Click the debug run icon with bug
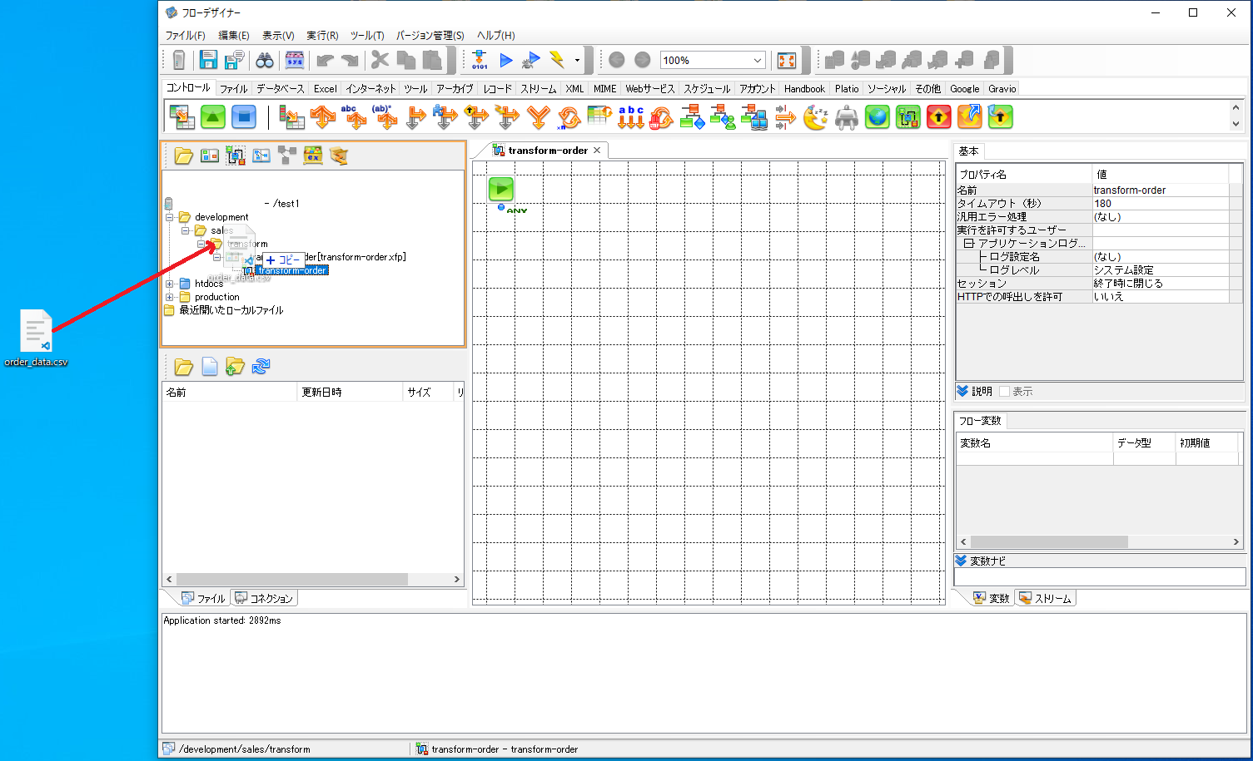The height and width of the screenshot is (761, 1253). pyautogui.click(x=531, y=60)
